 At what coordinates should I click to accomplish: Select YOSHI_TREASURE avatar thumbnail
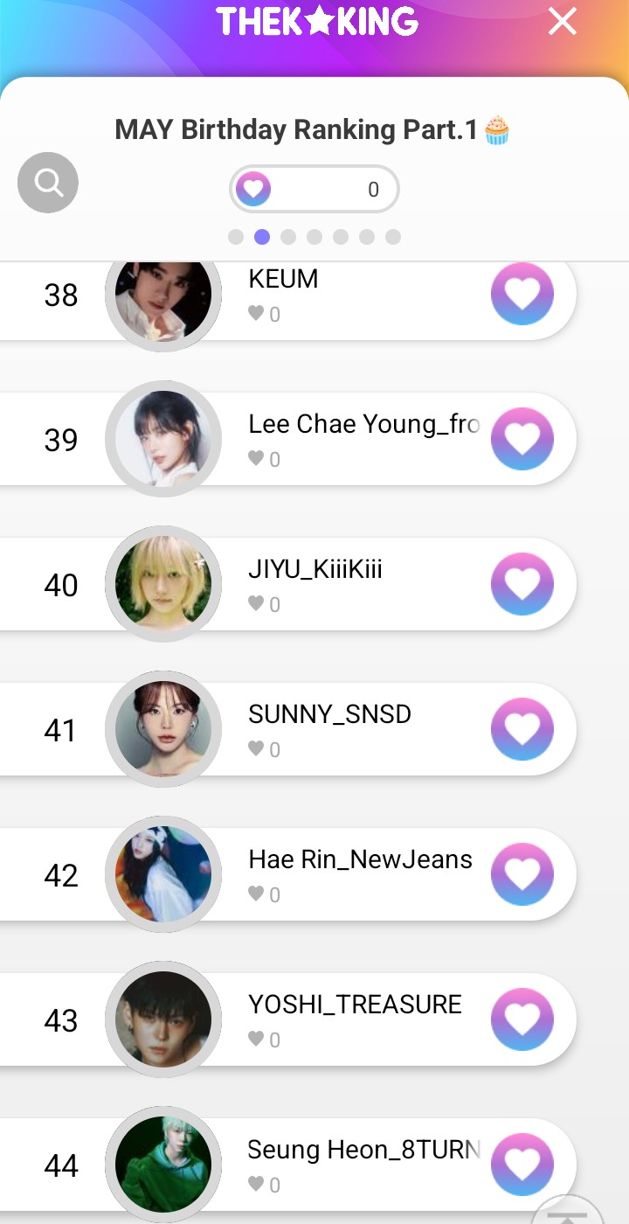[x=163, y=1019]
